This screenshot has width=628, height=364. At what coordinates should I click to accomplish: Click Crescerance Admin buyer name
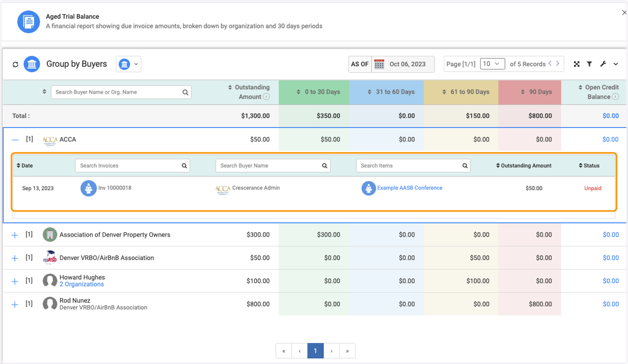[256, 188]
